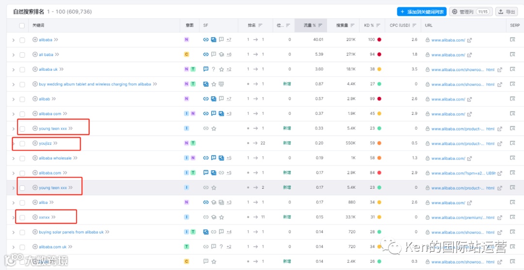Click the 'C' intent badge in the 'ali baba' row
524x270 pixels.
(x=186, y=54)
